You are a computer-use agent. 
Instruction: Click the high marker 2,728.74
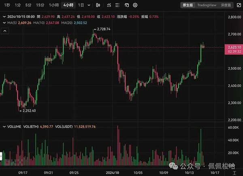[x=104, y=29]
